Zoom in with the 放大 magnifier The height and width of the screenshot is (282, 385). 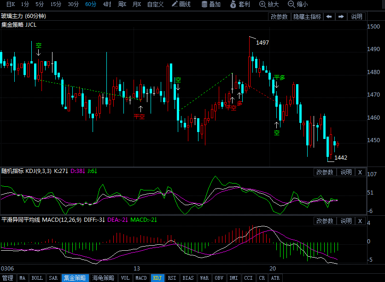(262, 4)
